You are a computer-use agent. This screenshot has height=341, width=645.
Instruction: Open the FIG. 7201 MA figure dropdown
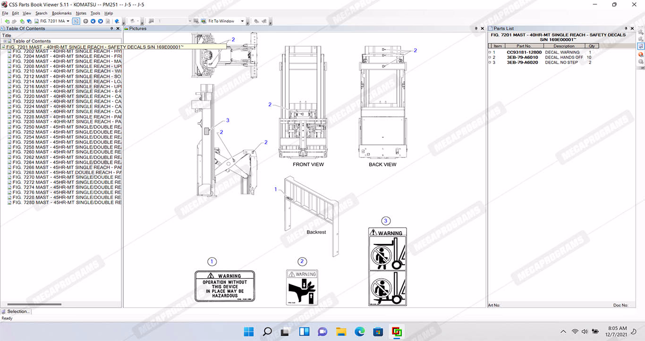pyautogui.click(x=68, y=21)
